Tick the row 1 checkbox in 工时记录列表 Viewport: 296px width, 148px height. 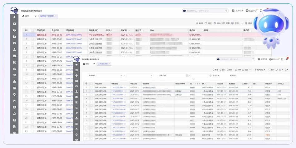(91, 87)
